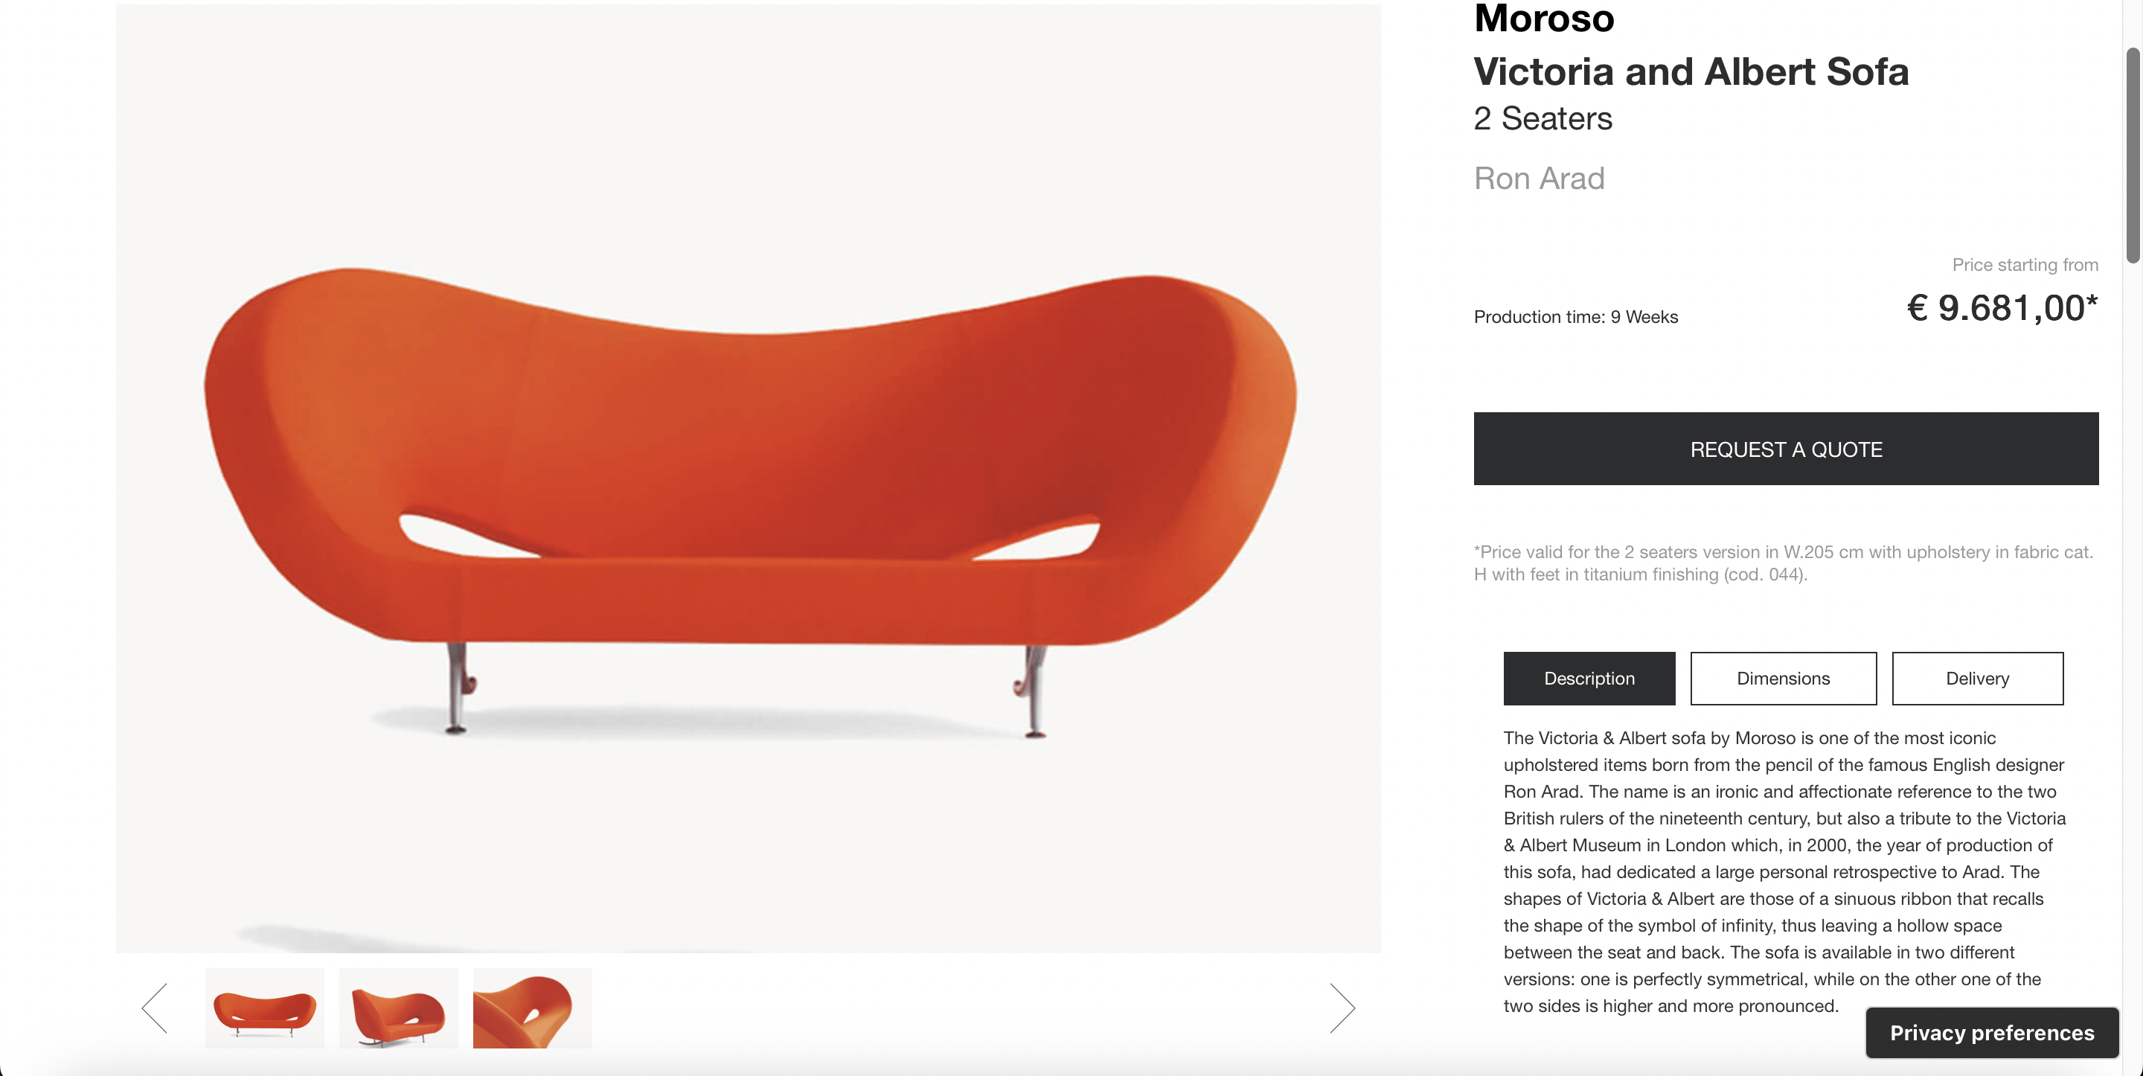This screenshot has width=2143, height=1076.
Task: Open the large orange sofa main image
Action: tap(748, 478)
